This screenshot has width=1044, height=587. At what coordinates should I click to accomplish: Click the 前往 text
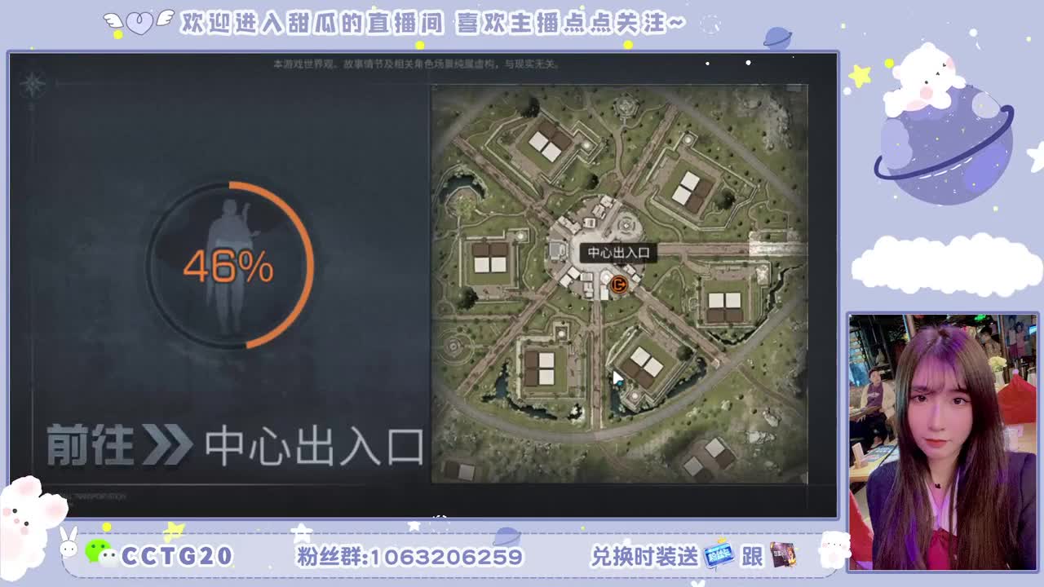91,445
